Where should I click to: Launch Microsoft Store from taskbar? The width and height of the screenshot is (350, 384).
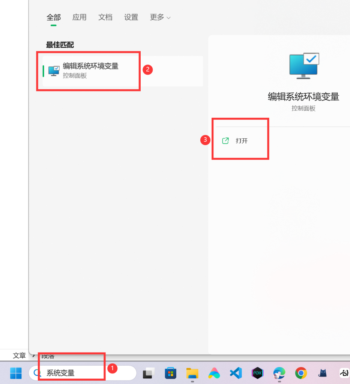(170, 373)
